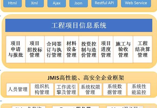Click the 材料设备管理 module
The width and height of the screenshot is (157, 108).
coord(71,49)
